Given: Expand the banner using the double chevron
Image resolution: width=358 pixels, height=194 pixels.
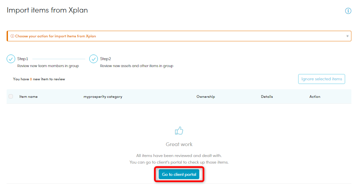Looking at the screenshot, I should coord(347,36).
